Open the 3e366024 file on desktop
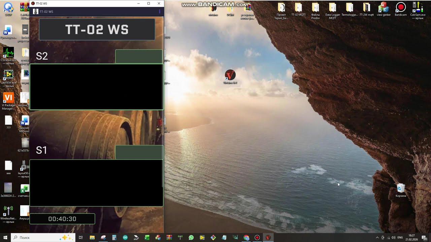 [8, 190]
